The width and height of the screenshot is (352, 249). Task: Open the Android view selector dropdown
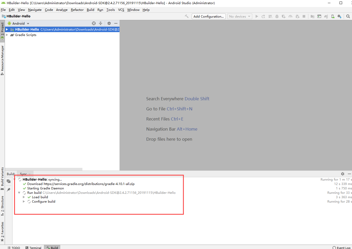pyautogui.click(x=18, y=23)
